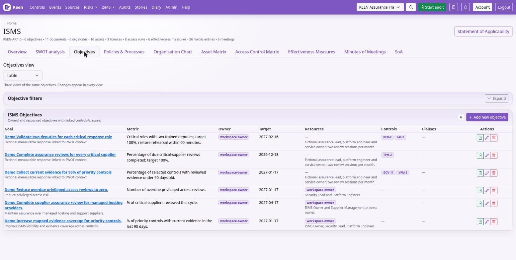The image size is (516, 260).
Task: Click the Start audit button
Action: [432, 7]
